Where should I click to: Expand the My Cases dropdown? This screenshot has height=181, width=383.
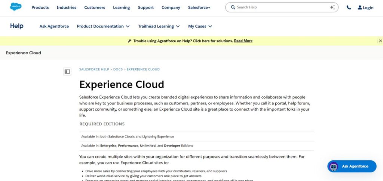coord(200,26)
